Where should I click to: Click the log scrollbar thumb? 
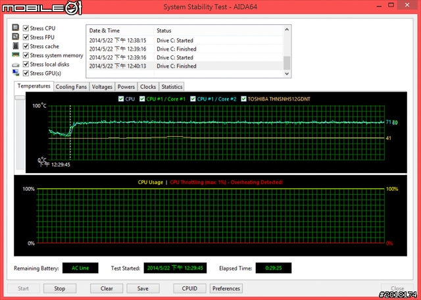(287, 63)
